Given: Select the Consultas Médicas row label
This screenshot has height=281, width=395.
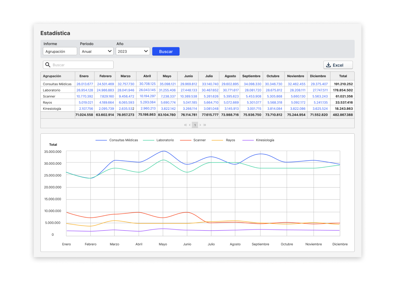Looking at the screenshot, I should pos(57,84).
